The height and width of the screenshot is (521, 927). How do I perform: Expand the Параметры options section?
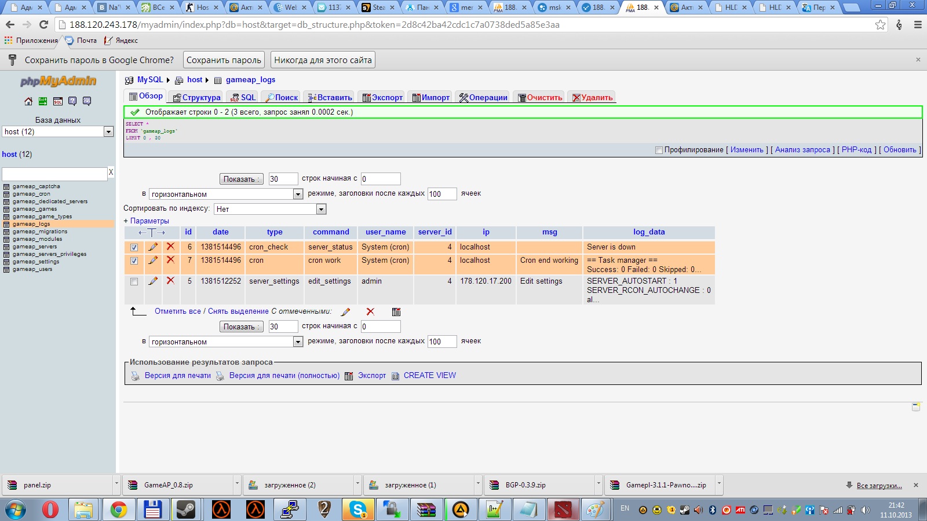(x=147, y=221)
